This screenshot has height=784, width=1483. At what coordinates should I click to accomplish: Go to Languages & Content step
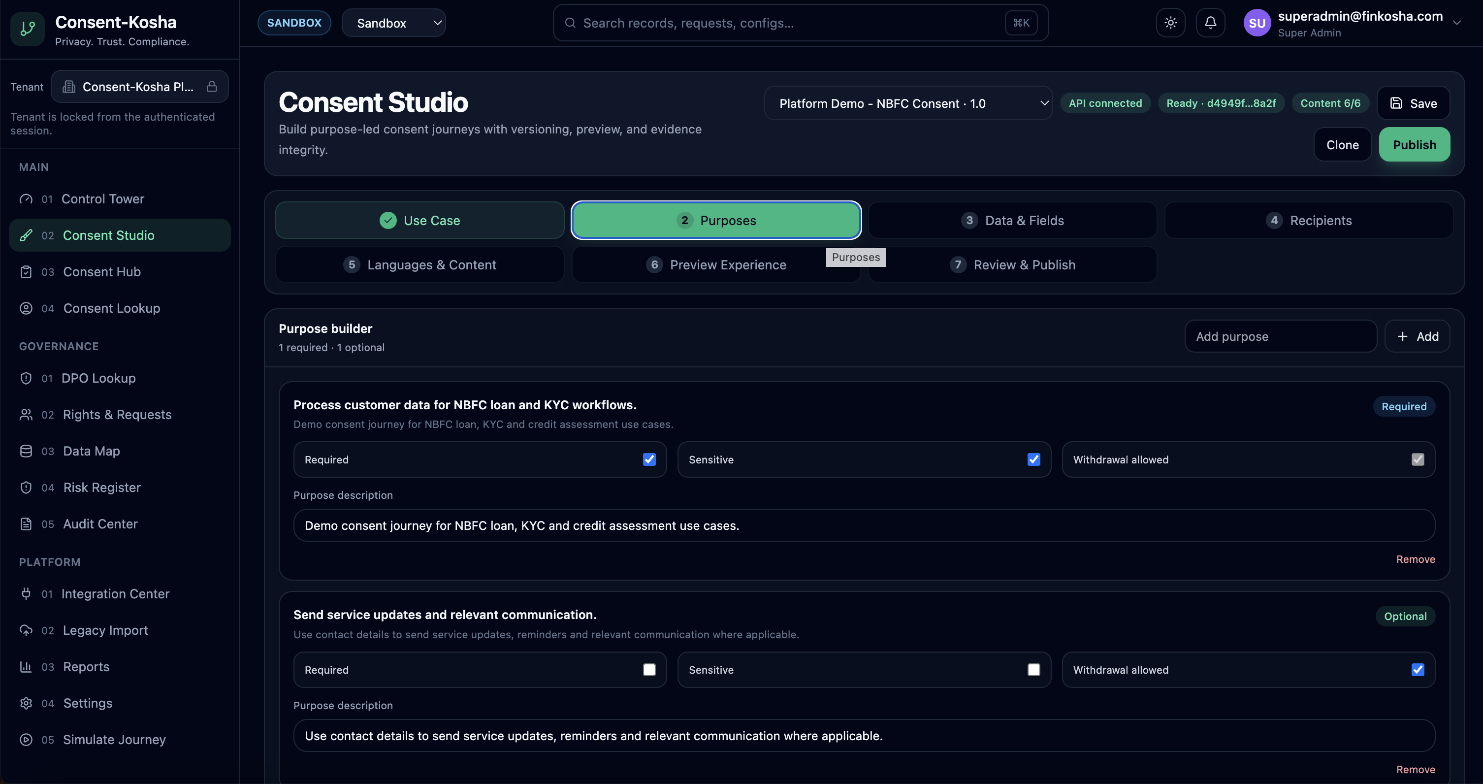coord(419,265)
